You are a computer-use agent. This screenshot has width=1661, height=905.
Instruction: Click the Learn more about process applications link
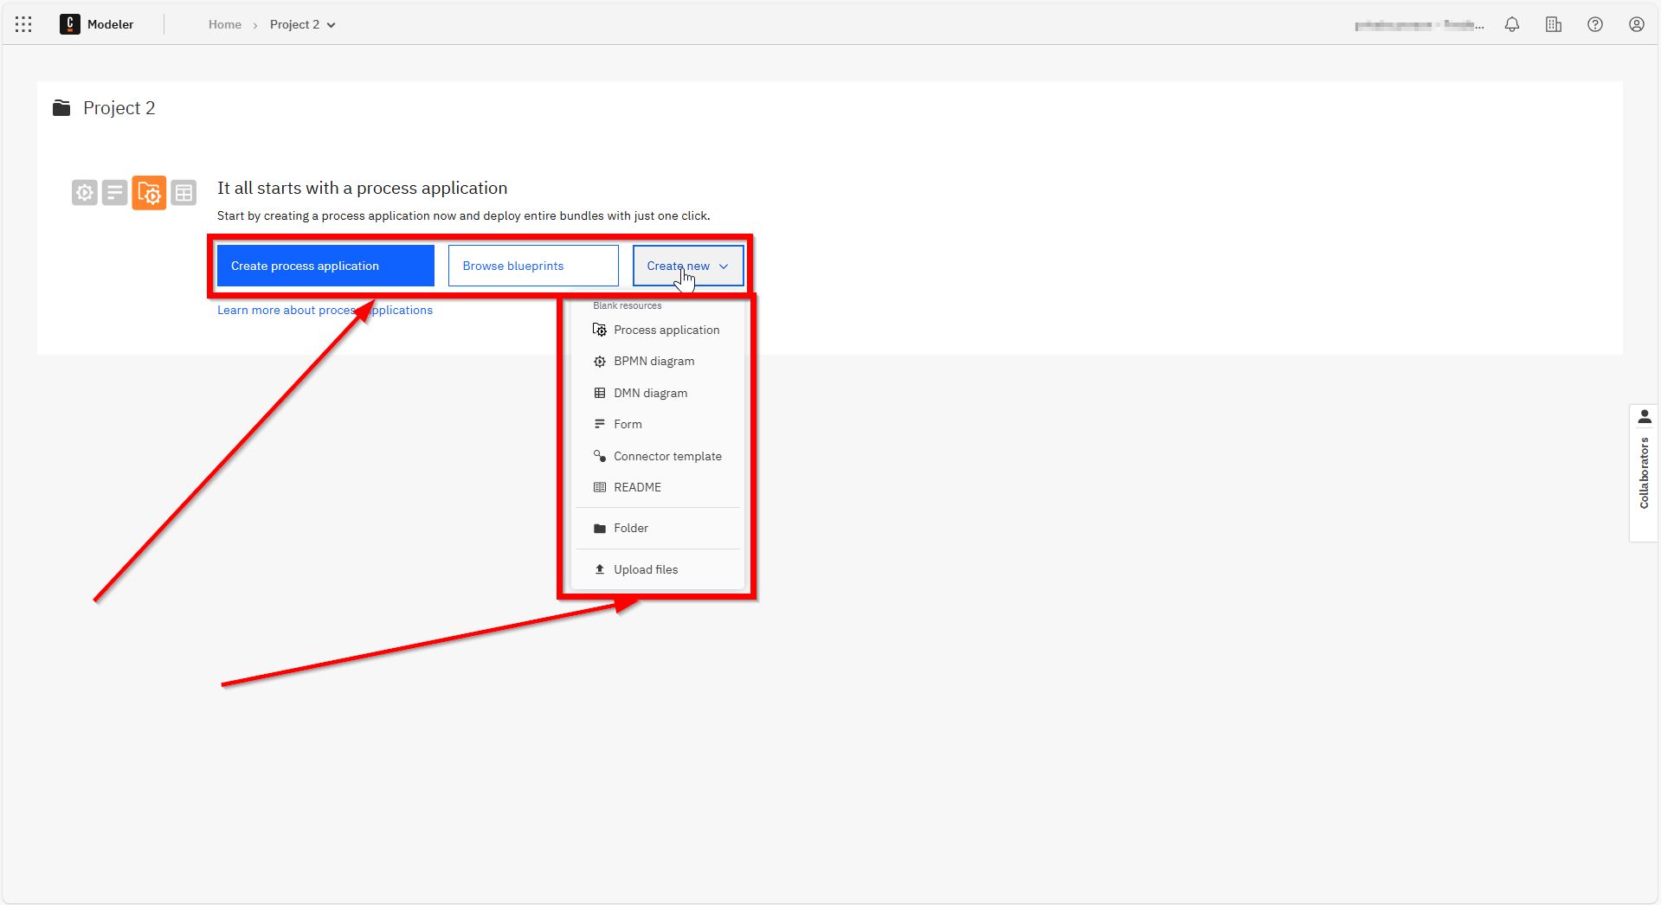[x=325, y=310]
